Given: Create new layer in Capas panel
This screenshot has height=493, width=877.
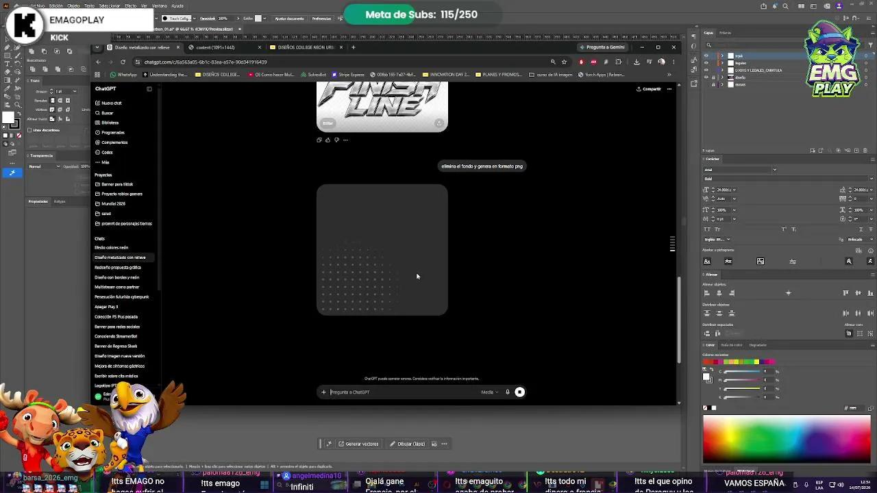Looking at the screenshot, I should (x=856, y=151).
